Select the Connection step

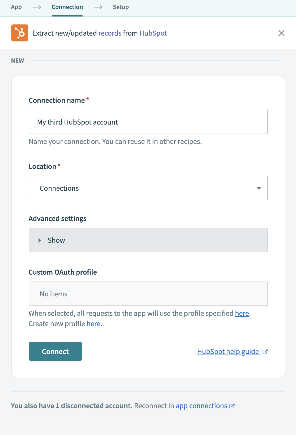[x=67, y=7]
